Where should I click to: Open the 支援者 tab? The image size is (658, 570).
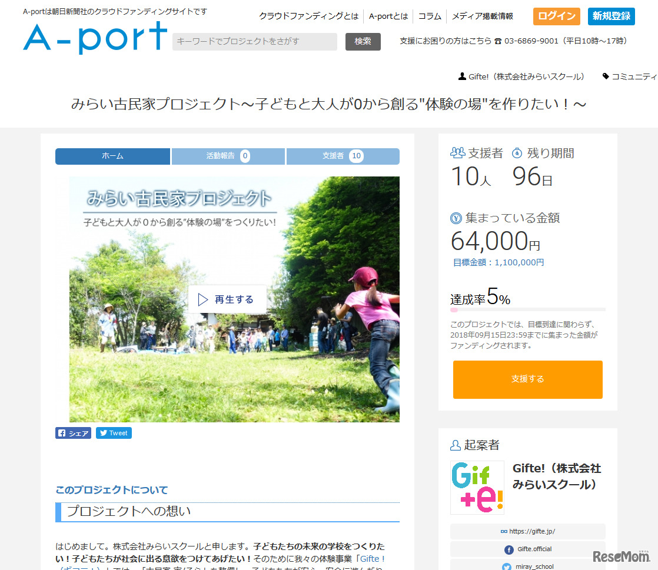coord(343,156)
